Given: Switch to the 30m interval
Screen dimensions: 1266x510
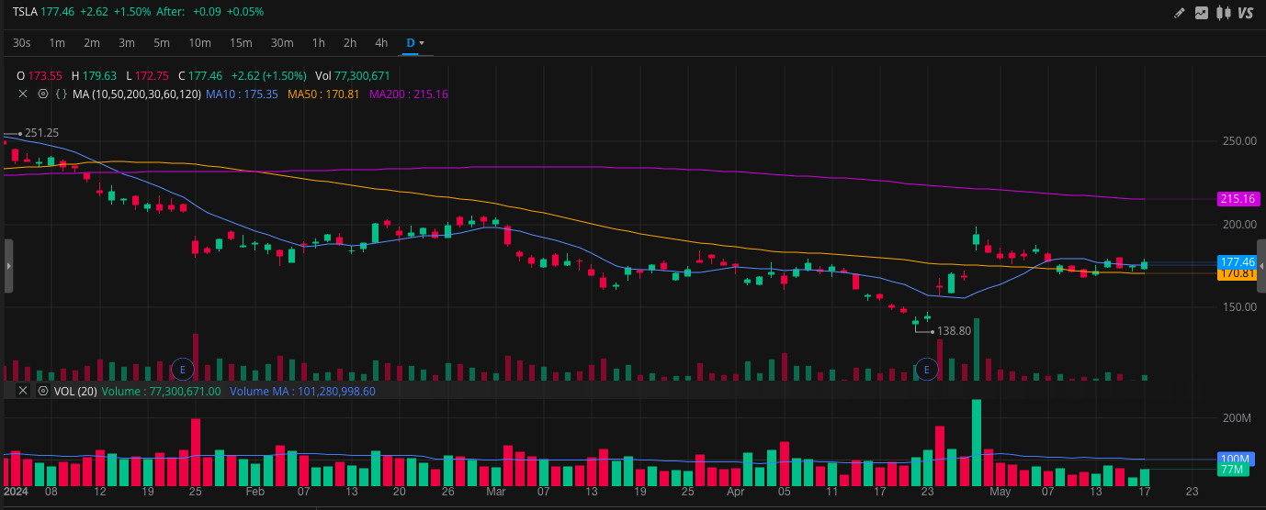Looking at the screenshot, I should pyautogui.click(x=282, y=43).
